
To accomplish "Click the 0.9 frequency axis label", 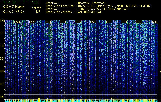I will tap(2, 59).
